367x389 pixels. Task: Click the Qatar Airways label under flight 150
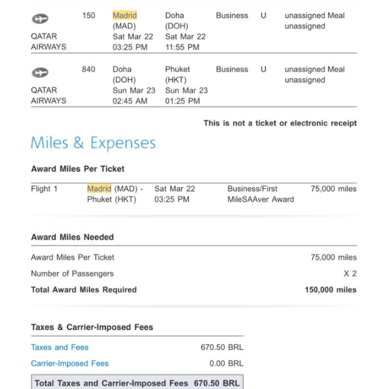coord(49,42)
